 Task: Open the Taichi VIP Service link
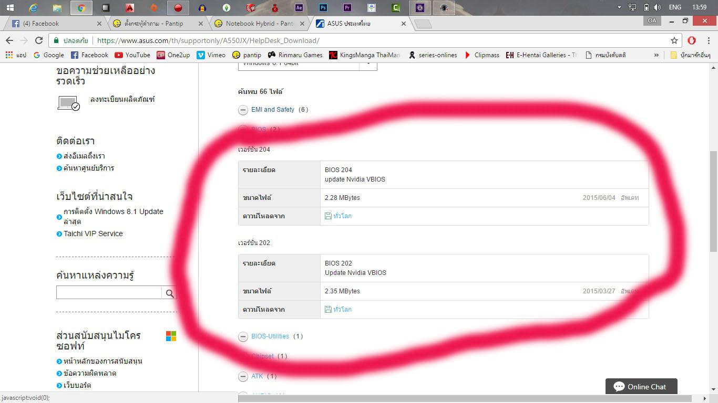93,234
